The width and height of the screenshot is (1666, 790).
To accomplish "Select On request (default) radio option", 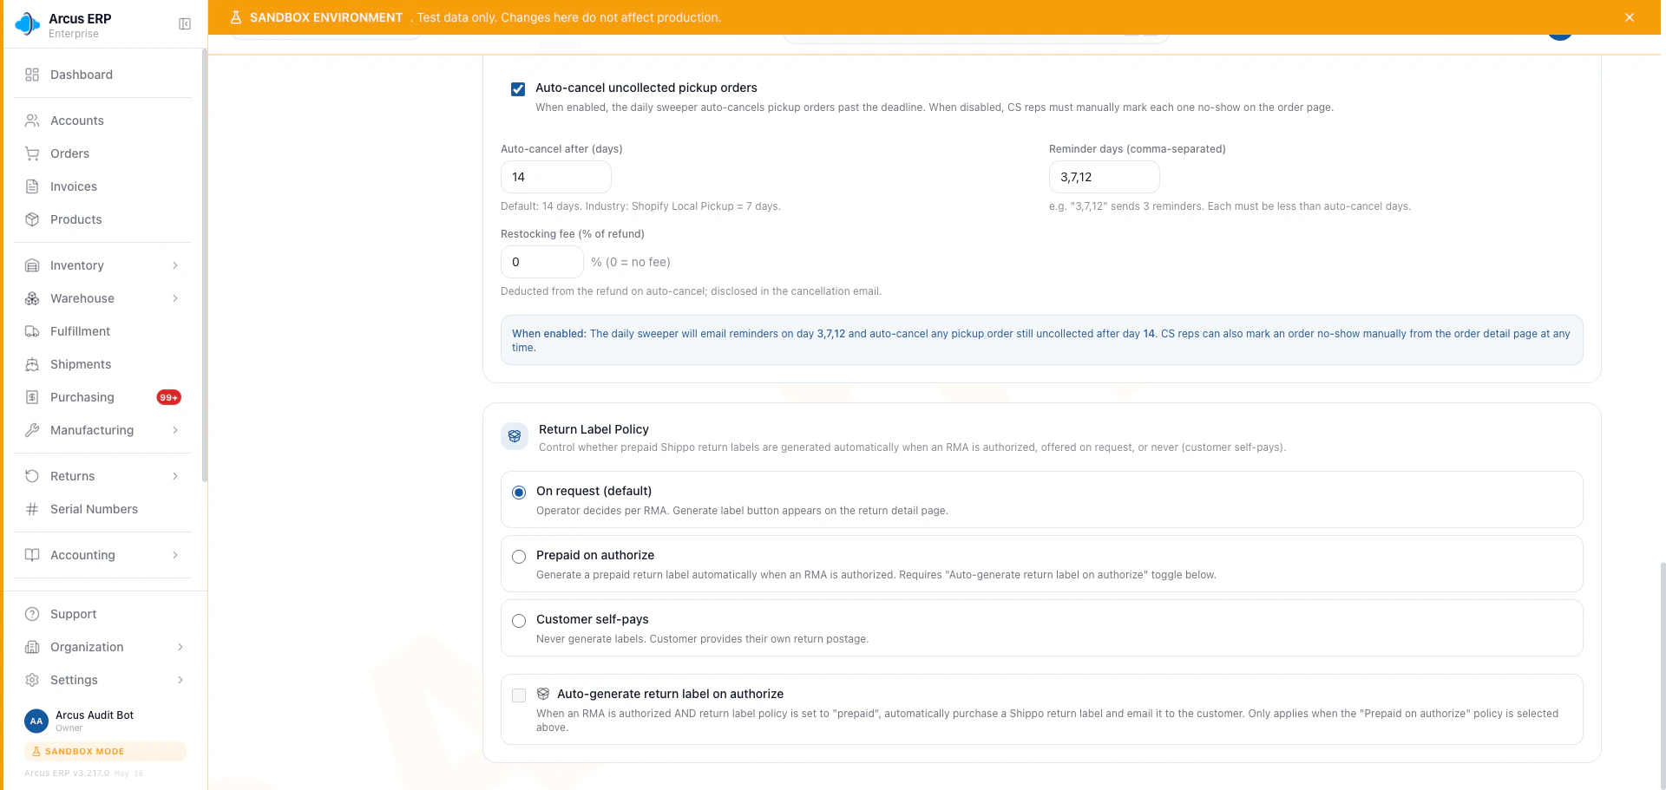I will point(519,493).
